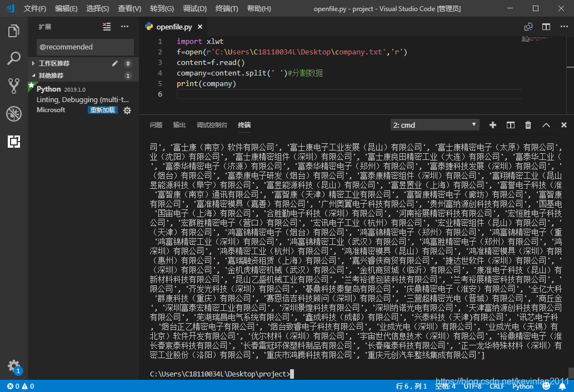Click the line and column indicator 行 6, 列 1

(x=411, y=386)
